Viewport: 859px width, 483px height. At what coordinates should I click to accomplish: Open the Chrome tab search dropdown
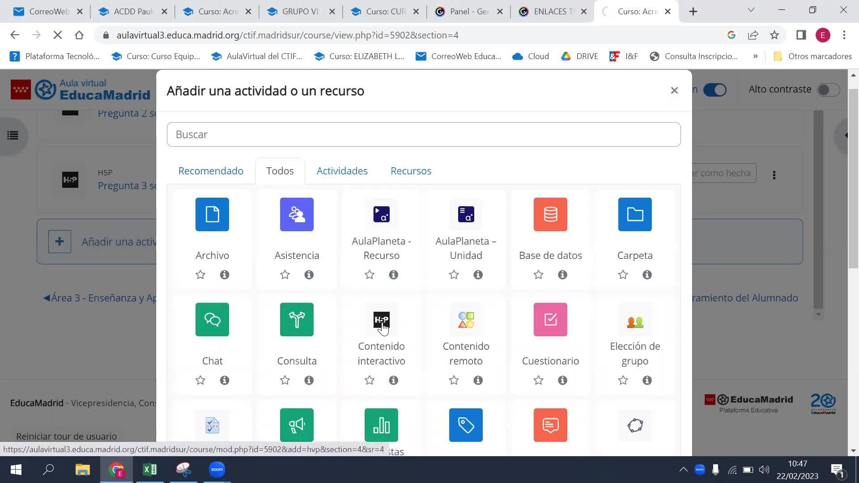pyautogui.click(x=751, y=10)
